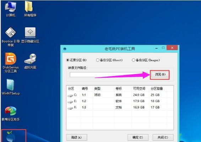Viewport: 201px width, 142px height.
Task: Sort by the 可用空间 column header
Action: 139,88
